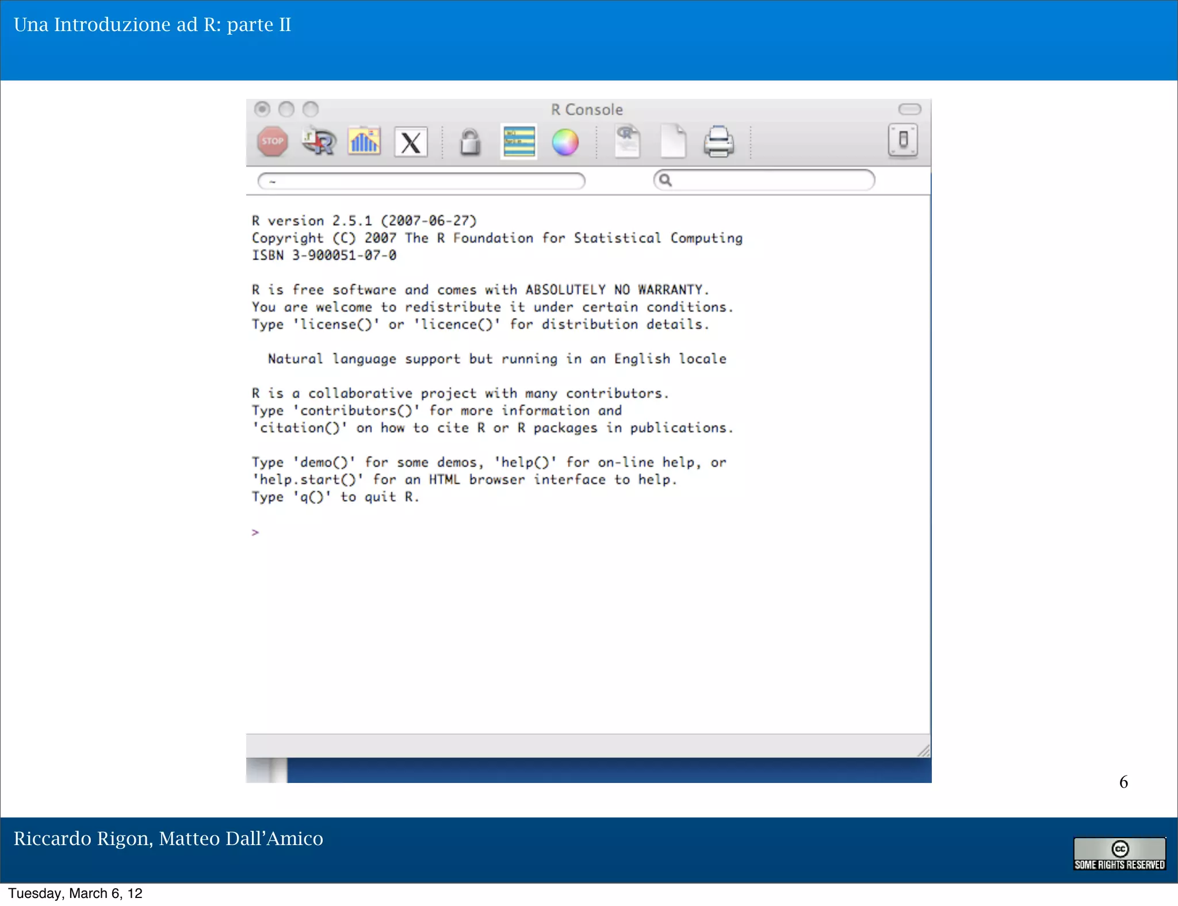
Task: Click the help search field
Action: 771,181
